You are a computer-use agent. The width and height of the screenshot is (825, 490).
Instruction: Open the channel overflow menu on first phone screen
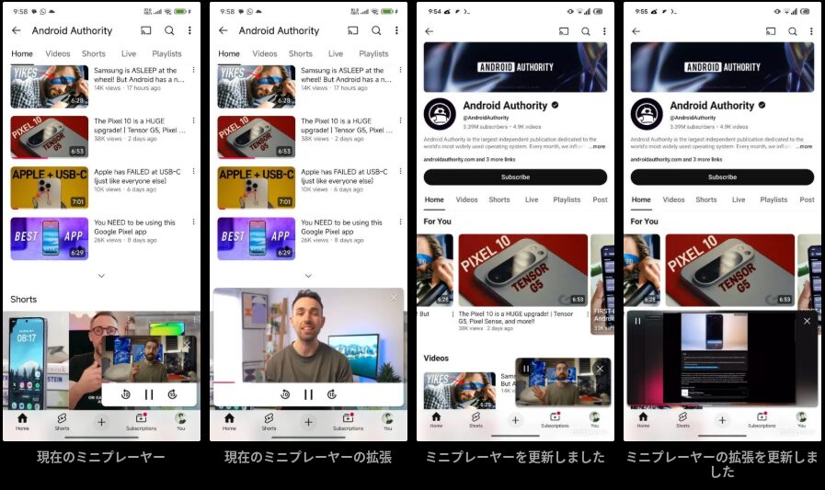click(189, 30)
